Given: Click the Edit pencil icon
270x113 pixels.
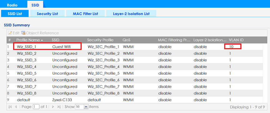Looking at the screenshot, I should [x=10, y=33].
